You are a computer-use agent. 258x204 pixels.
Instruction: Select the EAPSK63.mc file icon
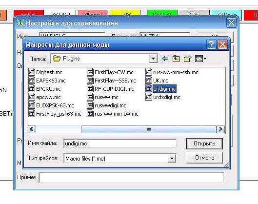pyautogui.click(x=32, y=81)
